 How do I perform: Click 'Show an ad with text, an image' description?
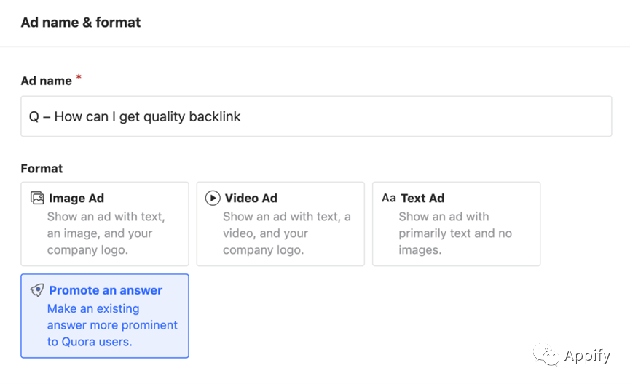(x=106, y=225)
